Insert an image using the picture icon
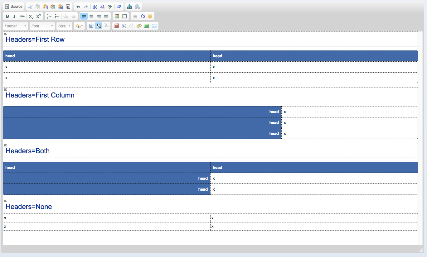The image size is (427, 257). (x=117, y=17)
